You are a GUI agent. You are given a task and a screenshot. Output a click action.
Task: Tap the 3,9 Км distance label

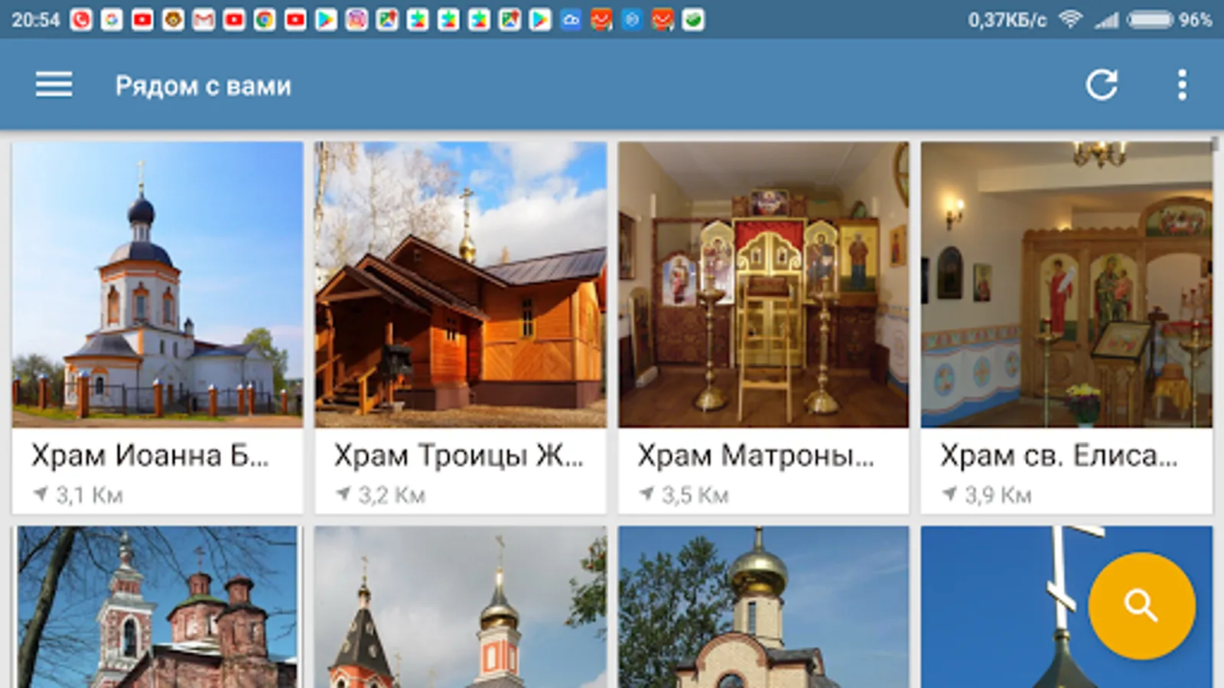[998, 495]
